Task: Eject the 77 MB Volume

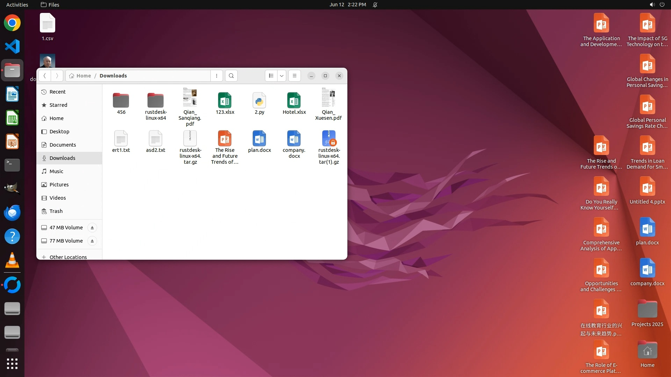Action: pos(92,241)
